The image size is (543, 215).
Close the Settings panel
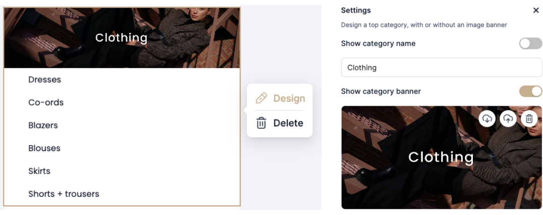[536, 11]
